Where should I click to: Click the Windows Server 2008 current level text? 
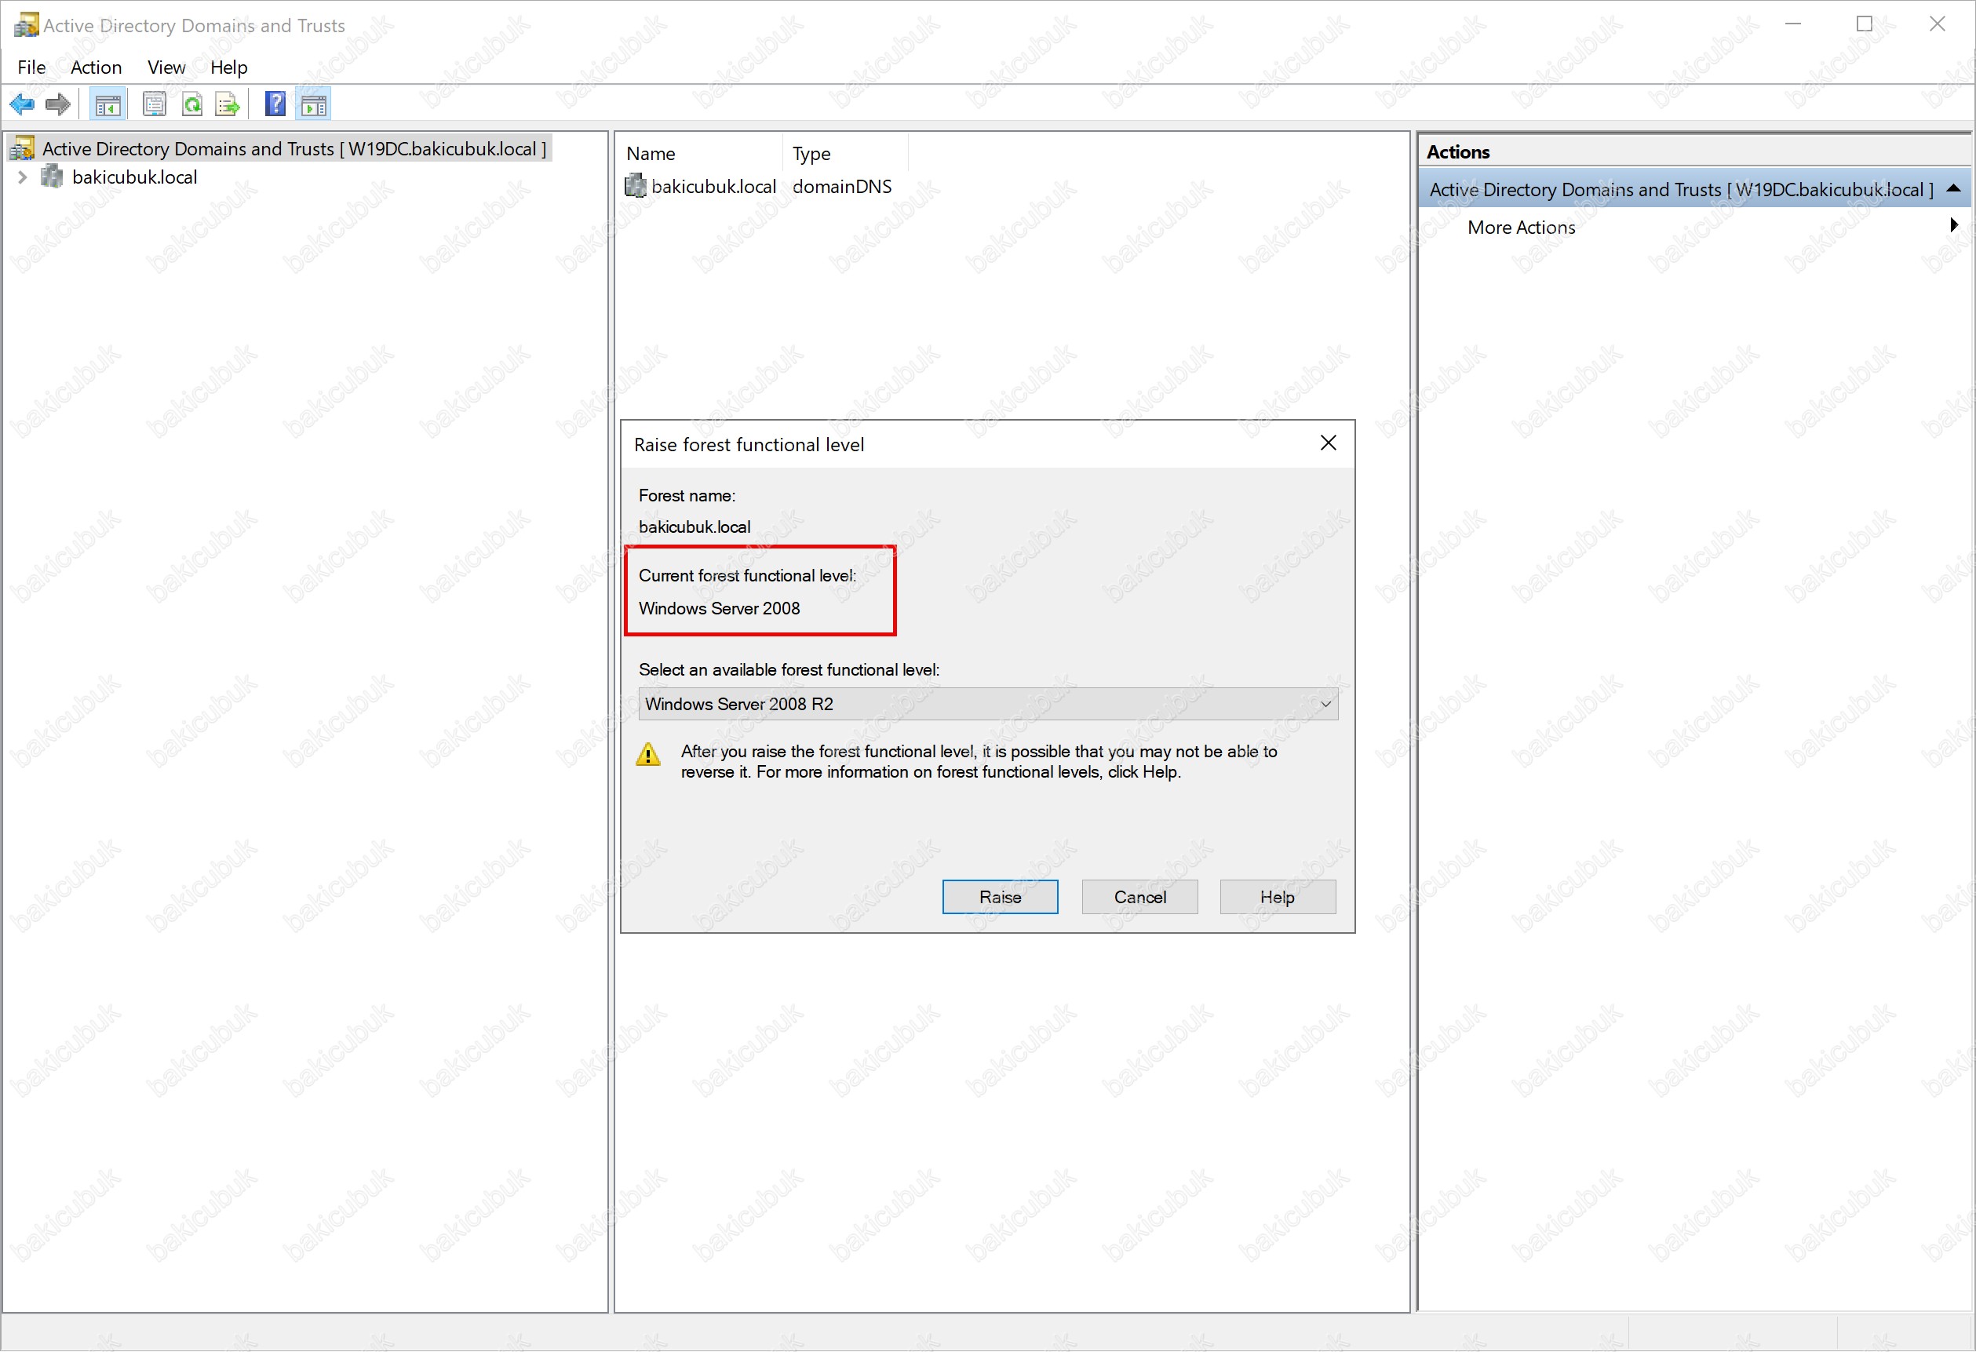point(720,609)
